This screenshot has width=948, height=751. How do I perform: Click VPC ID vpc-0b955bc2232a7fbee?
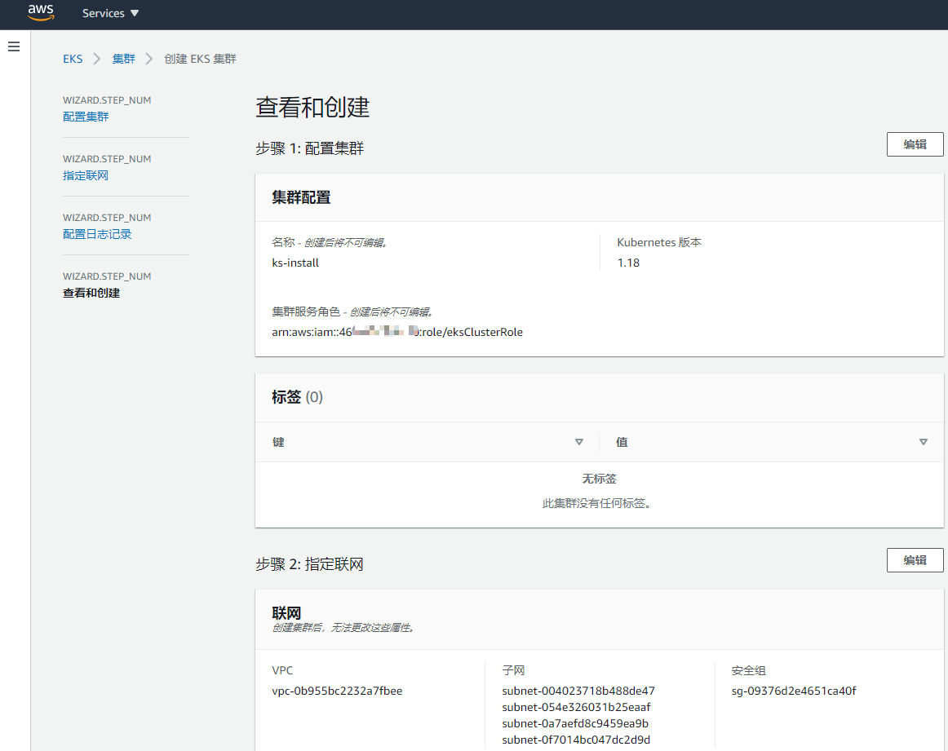coord(337,691)
